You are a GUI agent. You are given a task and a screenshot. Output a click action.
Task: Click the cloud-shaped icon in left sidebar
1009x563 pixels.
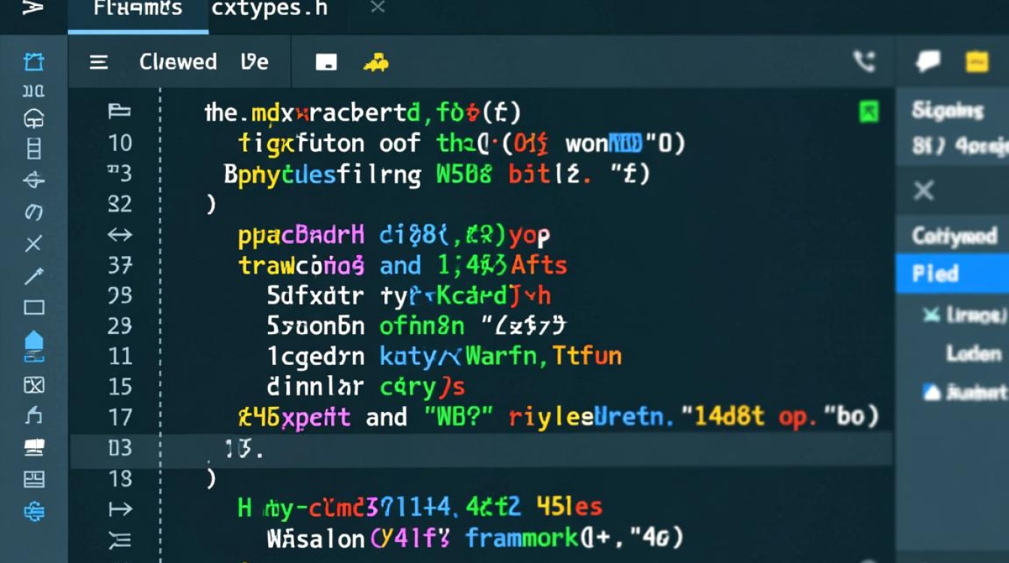coord(34,119)
